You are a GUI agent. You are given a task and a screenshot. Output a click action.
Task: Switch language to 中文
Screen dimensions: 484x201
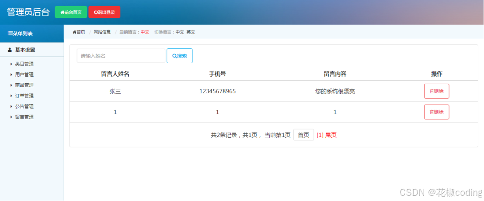click(180, 32)
